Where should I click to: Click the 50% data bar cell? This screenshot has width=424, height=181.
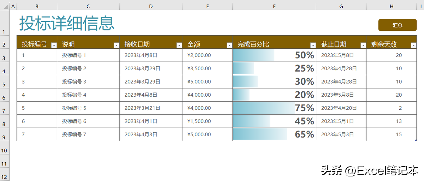[274, 55]
